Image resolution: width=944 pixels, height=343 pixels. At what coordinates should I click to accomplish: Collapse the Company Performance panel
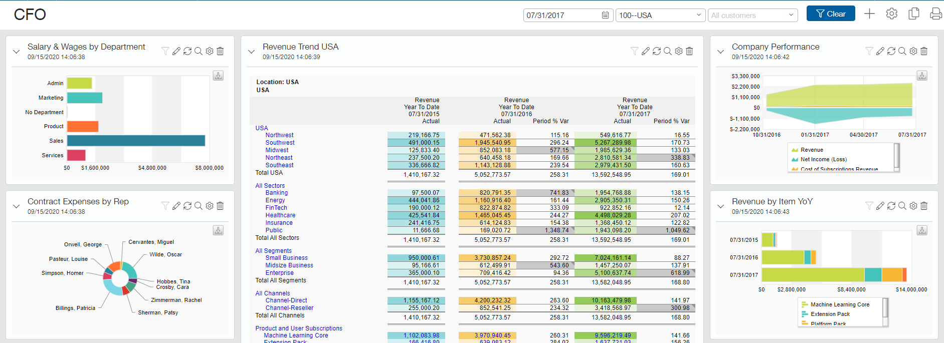coord(720,52)
